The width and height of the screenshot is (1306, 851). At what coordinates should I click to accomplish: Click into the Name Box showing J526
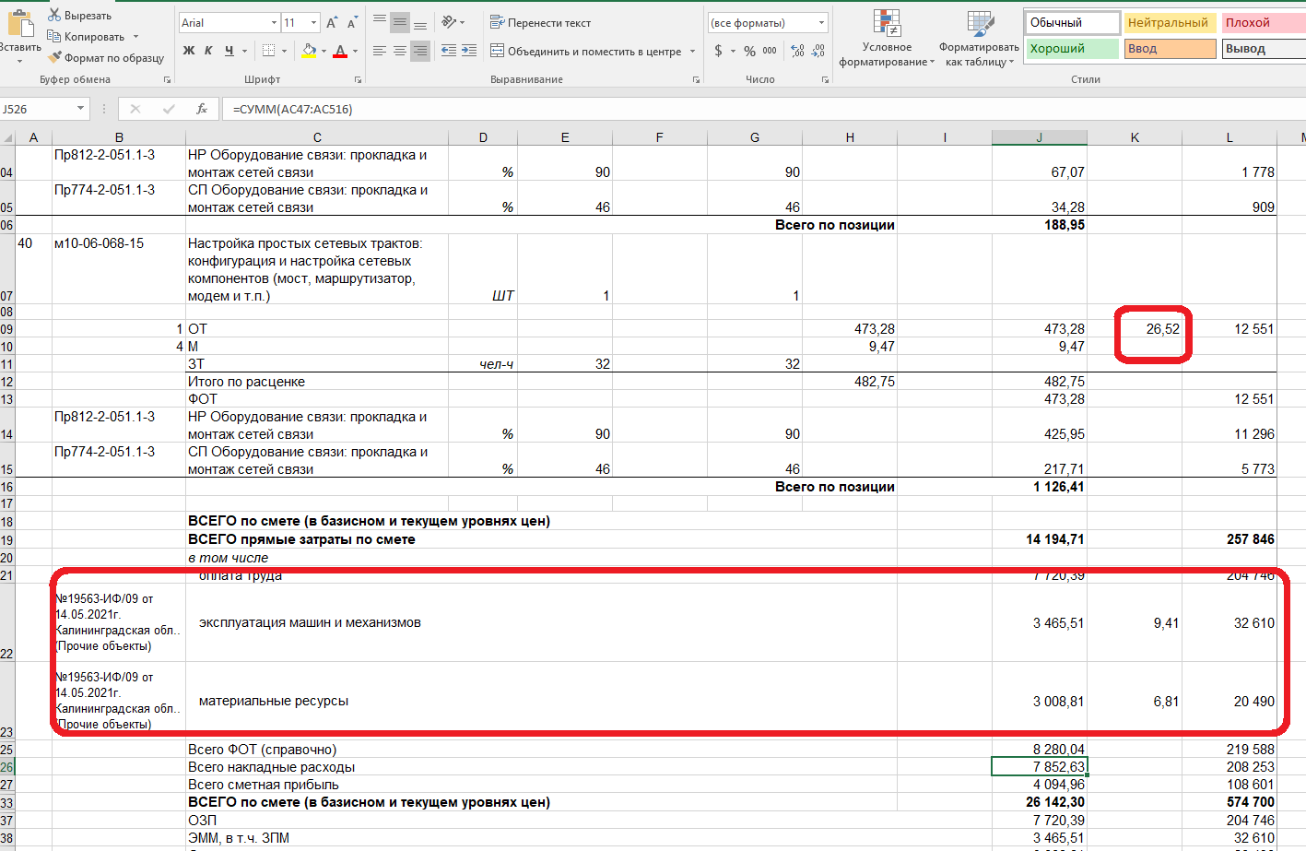click(x=37, y=109)
